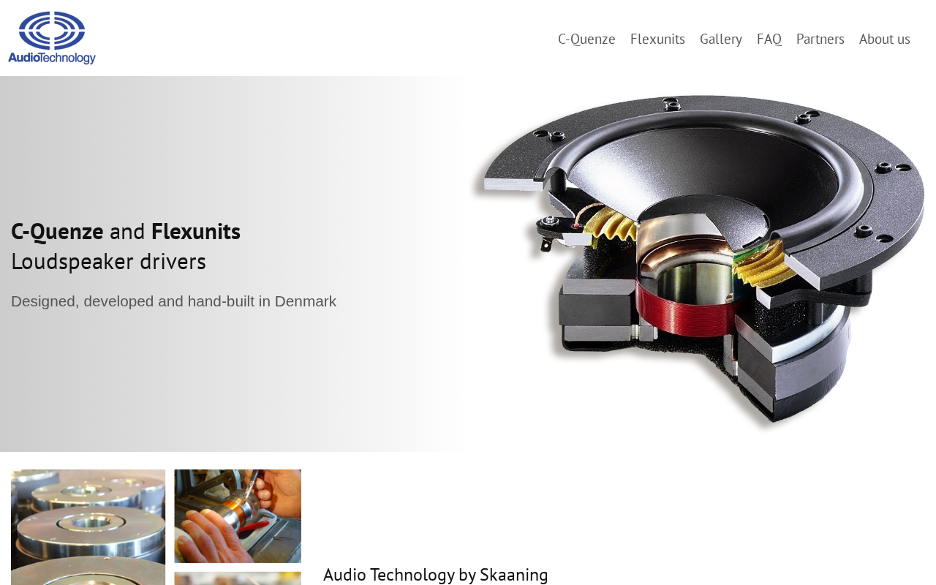Select the heading 'C-Quenze and Flexunits' text
The height and width of the screenshot is (585, 936).
point(126,231)
